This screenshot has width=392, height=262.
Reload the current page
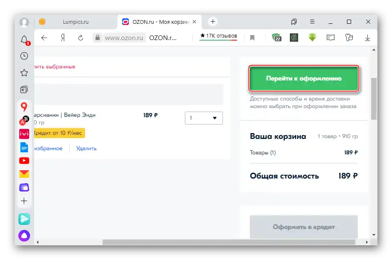pyautogui.click(x=80, y=38)
